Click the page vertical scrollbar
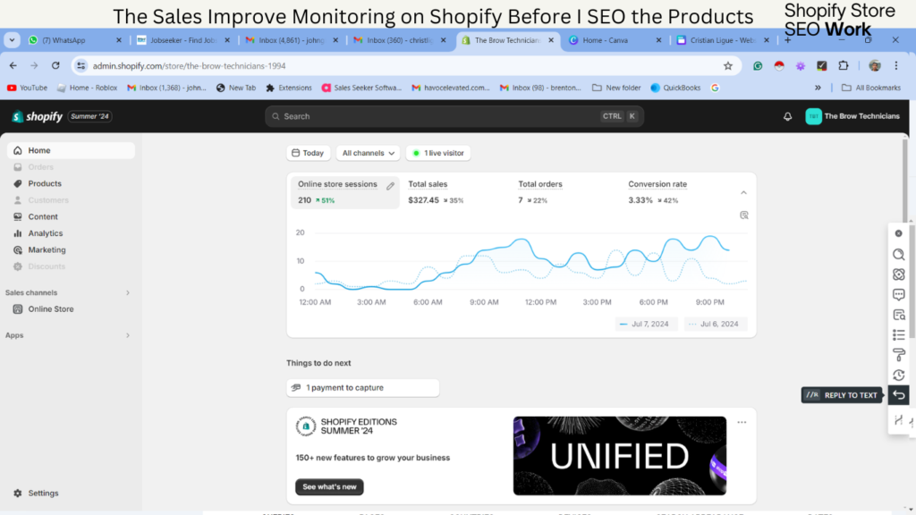The image size is (916, 515). click(905, 181)
